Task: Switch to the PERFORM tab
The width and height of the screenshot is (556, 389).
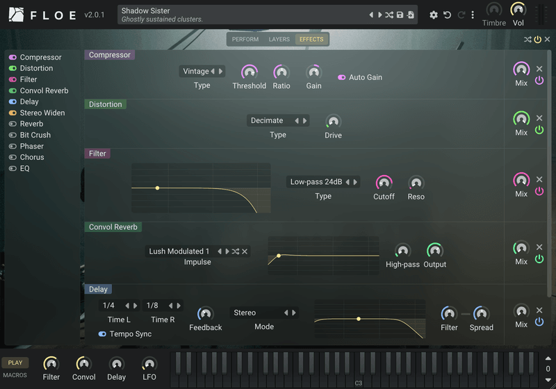Action: (x=245, y=40)
